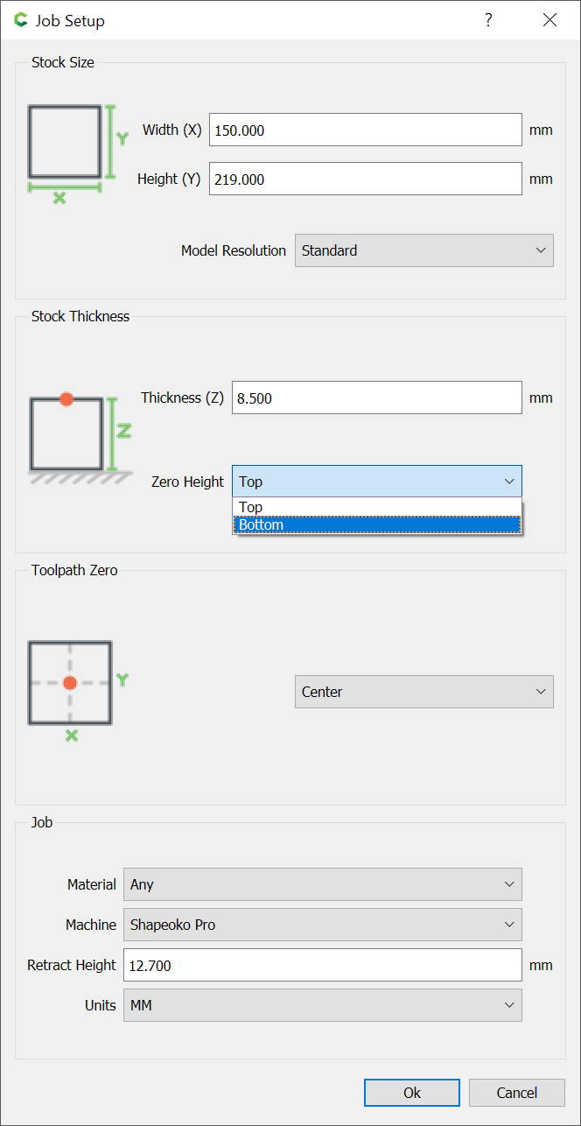Click into the Retract Height field
Screen dimensions: 581x1126
(x=323, y=965)
